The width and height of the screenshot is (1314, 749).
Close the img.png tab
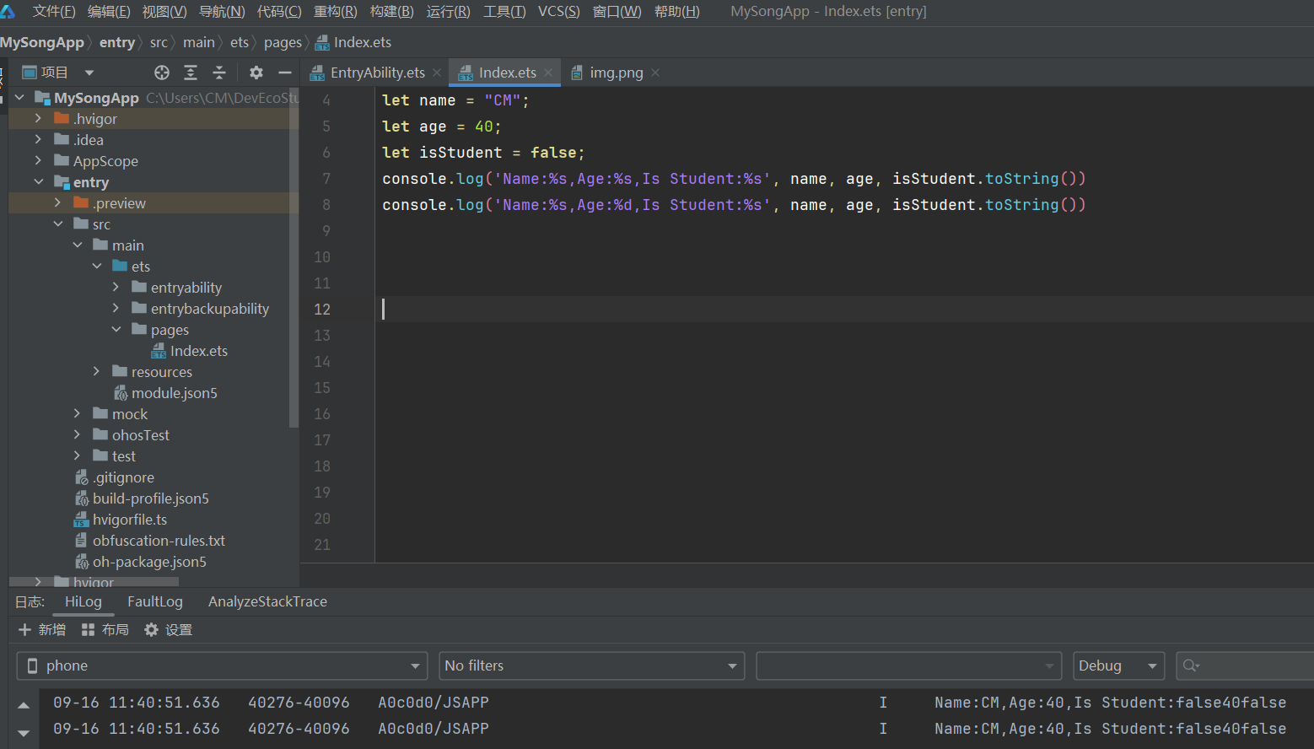pyautogui.click(x=655, y=73)
